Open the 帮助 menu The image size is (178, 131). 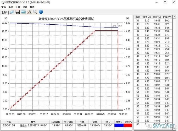pyautogui.click(x=32, y=7)
